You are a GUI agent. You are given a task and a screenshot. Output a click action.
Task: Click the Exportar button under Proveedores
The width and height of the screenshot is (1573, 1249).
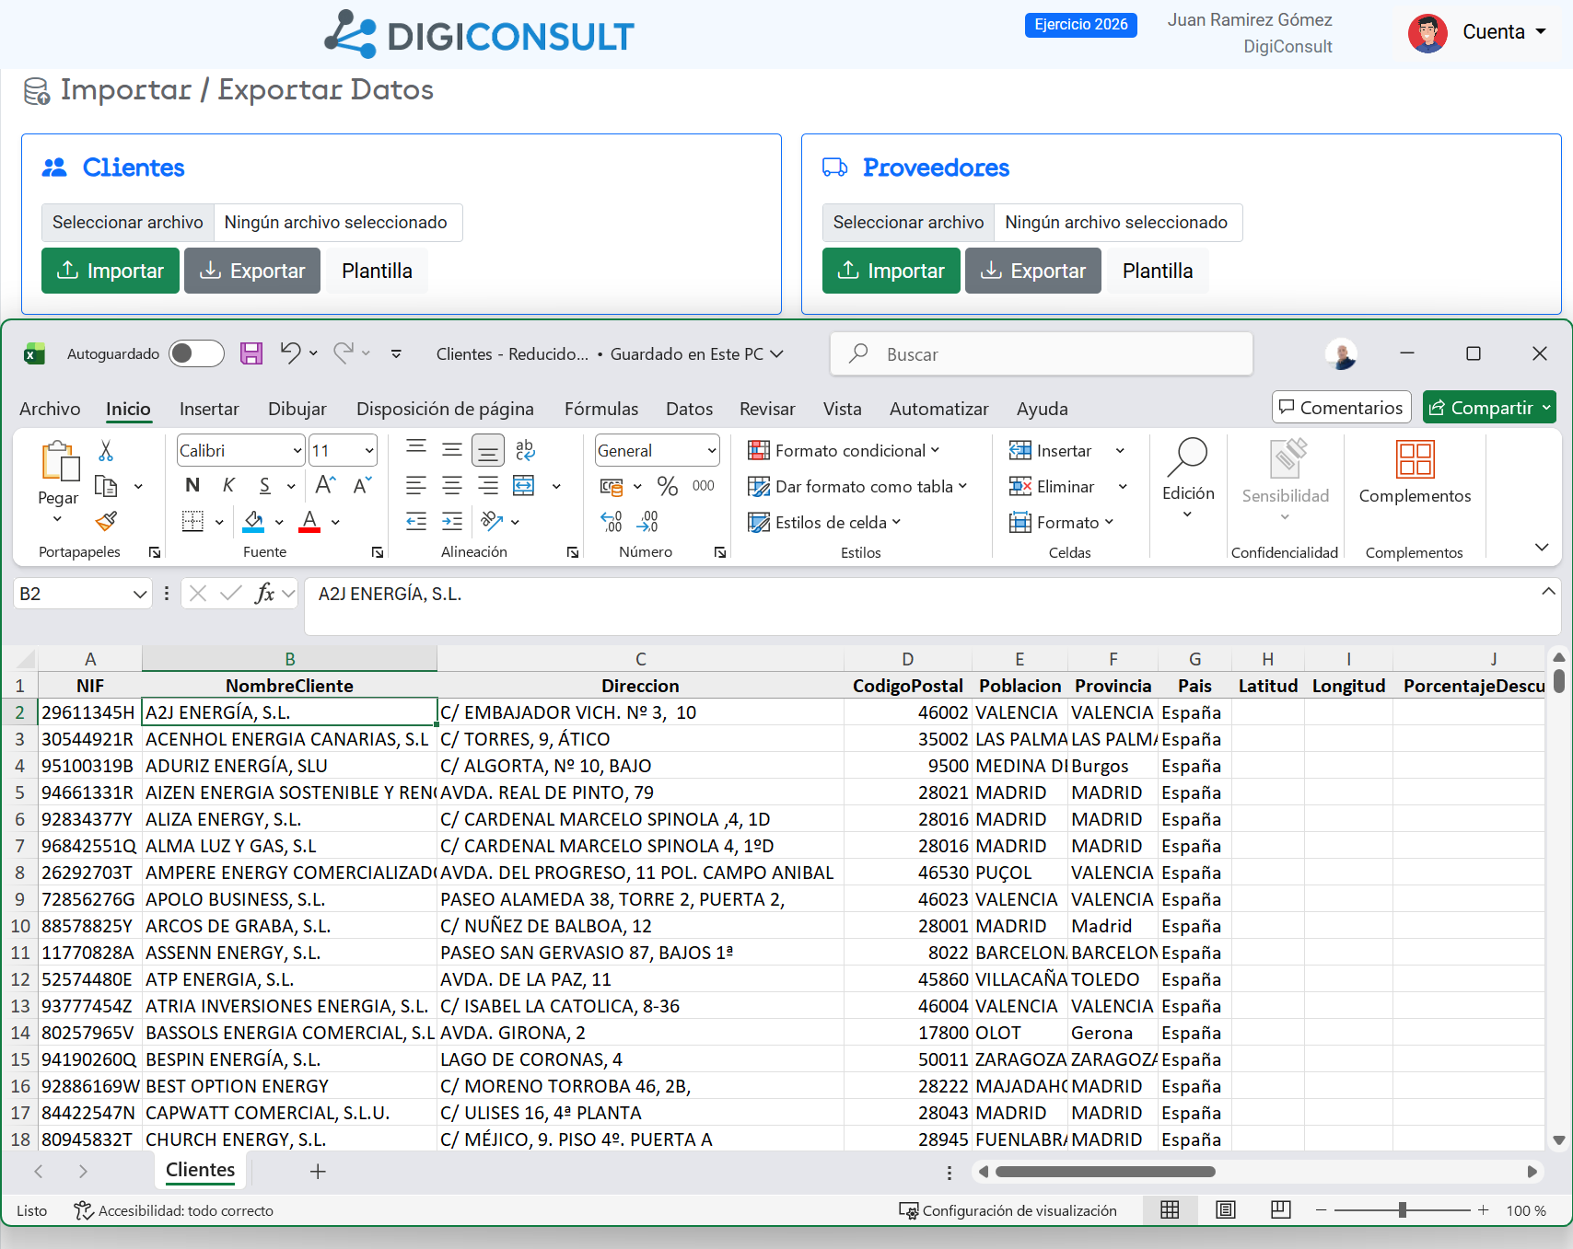click(x=1033, y=271)
